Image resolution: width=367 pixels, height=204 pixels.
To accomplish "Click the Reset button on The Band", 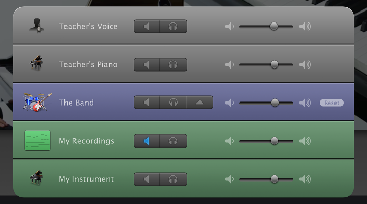I will (x=332, y=103).
